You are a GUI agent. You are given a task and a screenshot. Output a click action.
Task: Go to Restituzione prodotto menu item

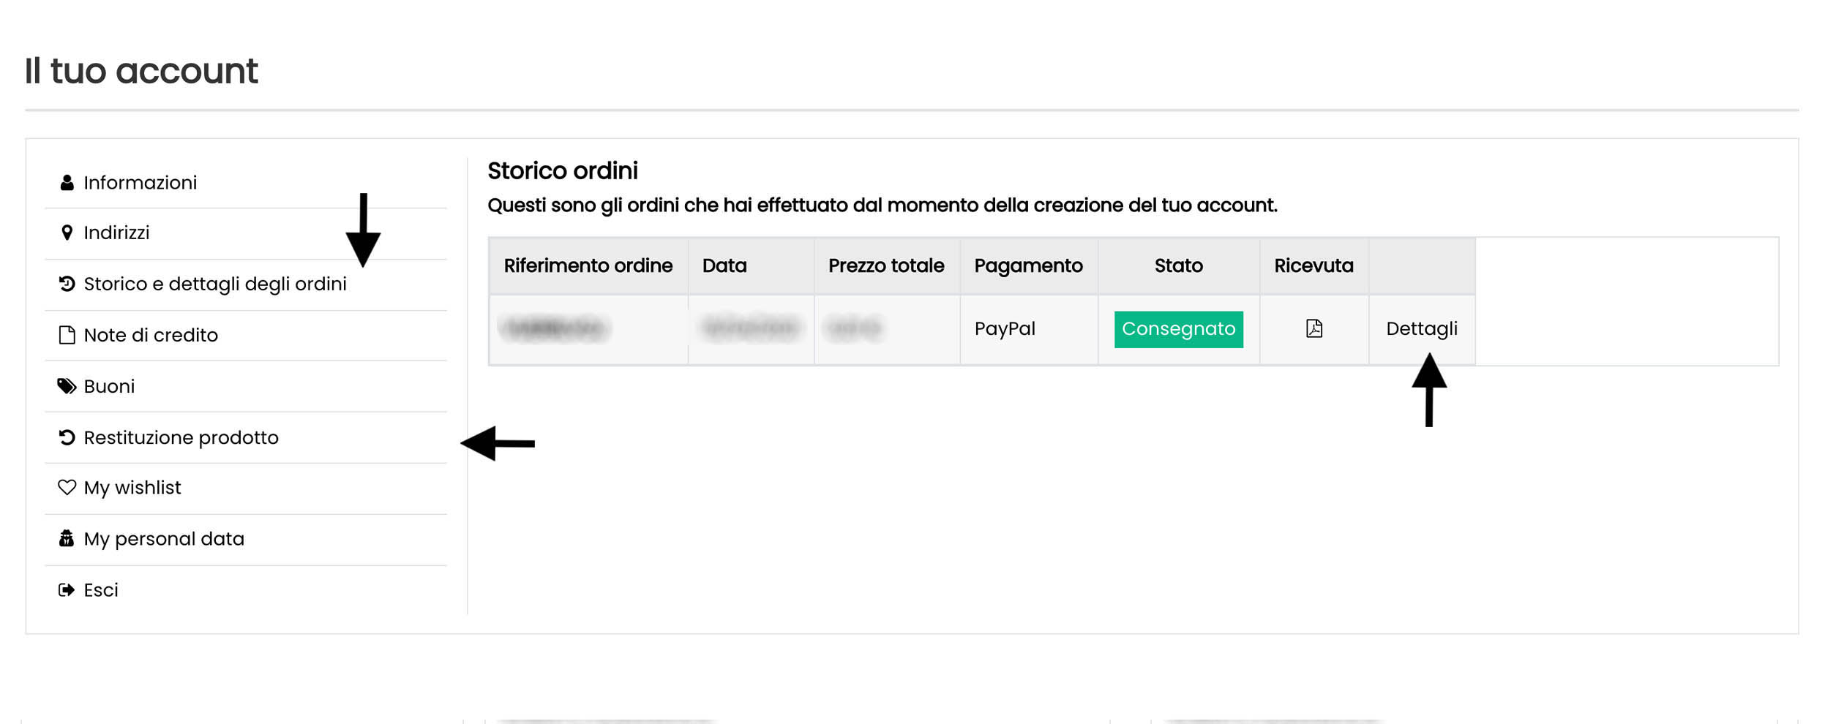coord(181,437)
